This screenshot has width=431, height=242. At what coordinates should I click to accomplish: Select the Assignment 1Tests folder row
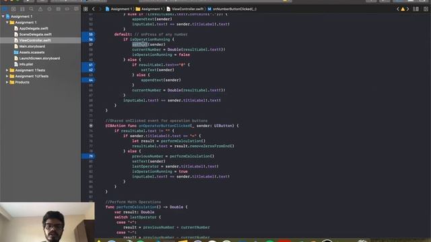[x=40, y=70]
